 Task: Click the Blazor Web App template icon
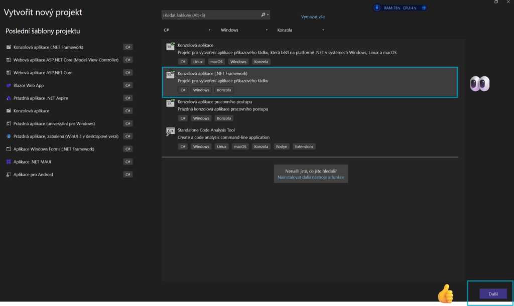(x=9, y=85)
